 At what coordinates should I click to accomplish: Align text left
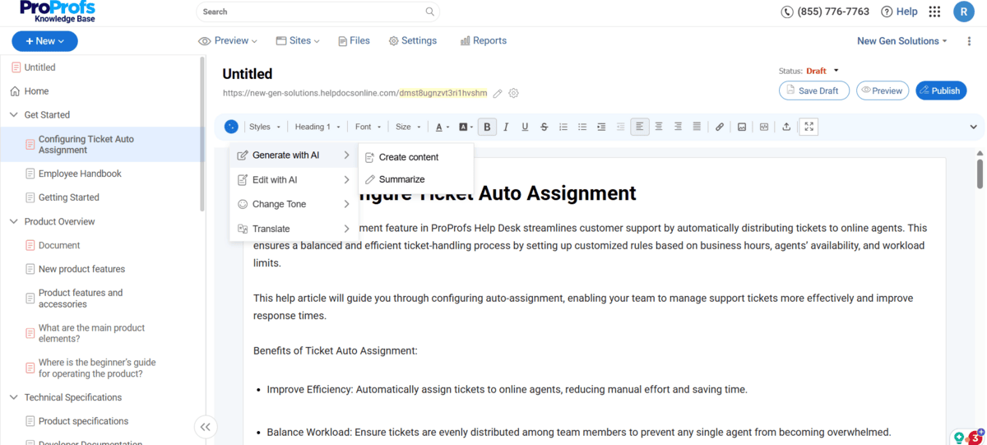click(x=640, y=127)
